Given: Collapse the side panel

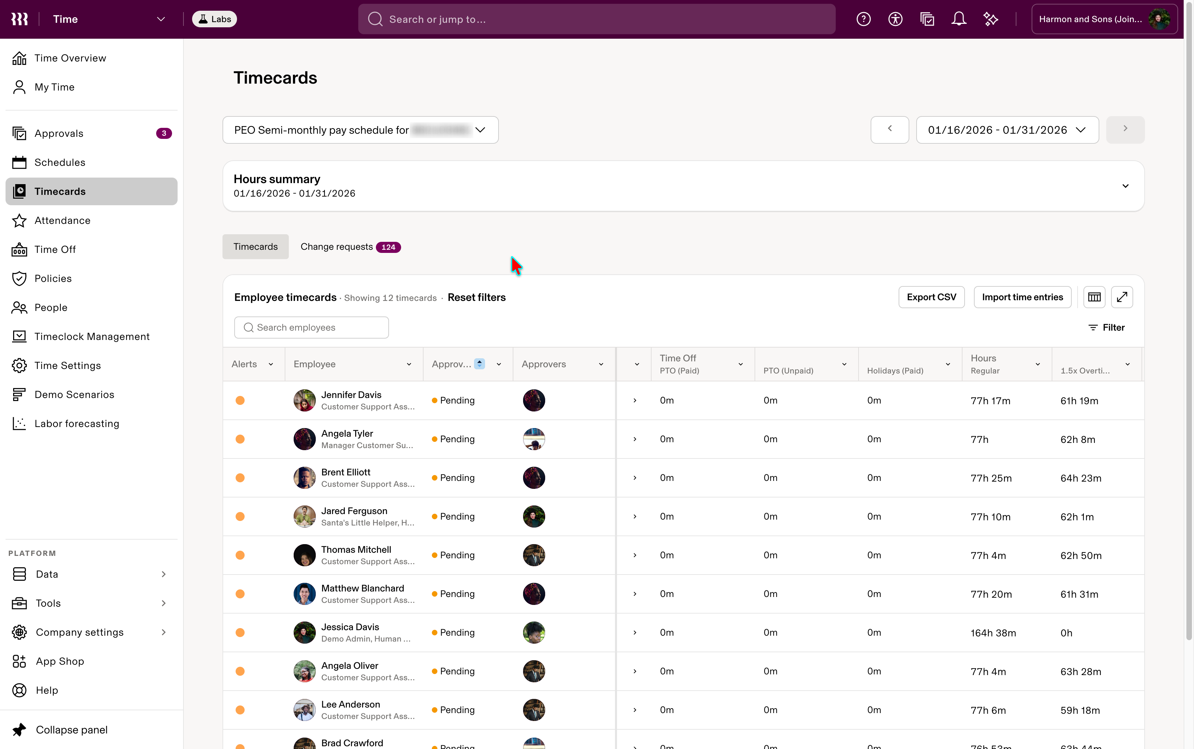Looking at the screenshot, I should [x=92, y=730].
